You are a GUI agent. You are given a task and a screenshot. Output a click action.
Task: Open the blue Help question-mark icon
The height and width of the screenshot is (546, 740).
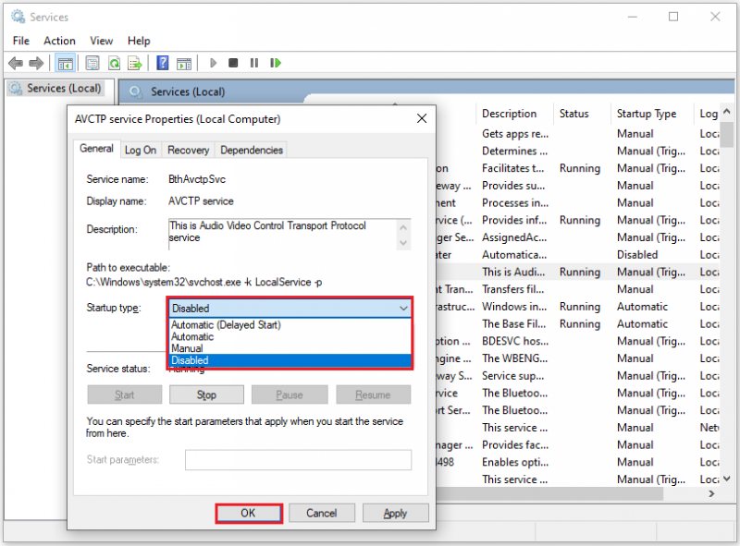163,63
